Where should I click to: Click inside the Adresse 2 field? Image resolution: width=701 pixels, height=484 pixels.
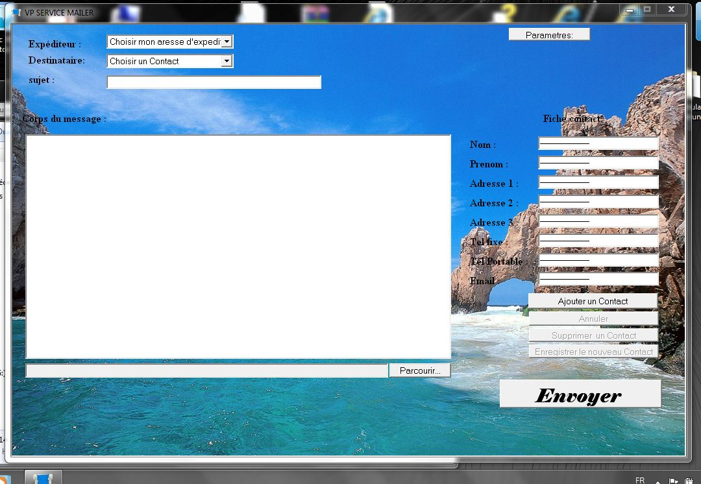click(598, 202)
